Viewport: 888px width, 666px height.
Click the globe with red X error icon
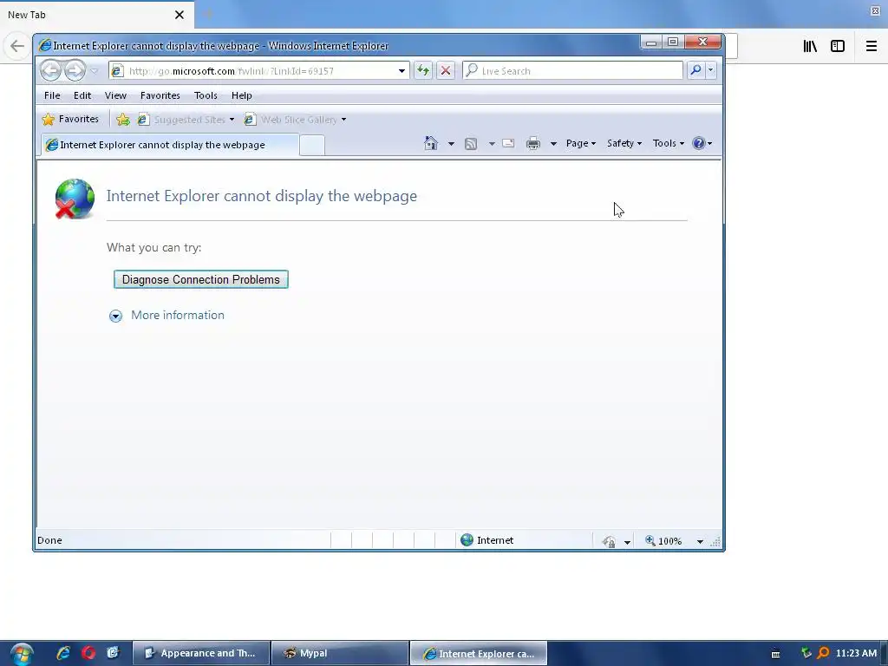point(75,199)
